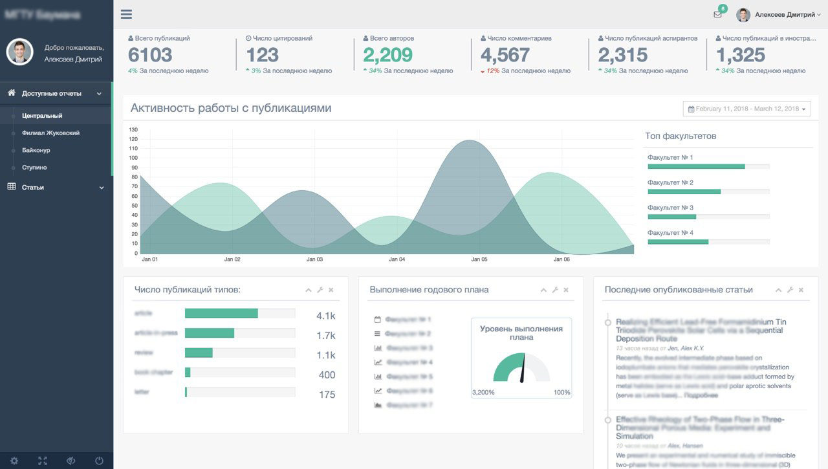828x469 pixels.
Task: Collapse the Число публикаций типов panel
Action: (x=309, y=290)
